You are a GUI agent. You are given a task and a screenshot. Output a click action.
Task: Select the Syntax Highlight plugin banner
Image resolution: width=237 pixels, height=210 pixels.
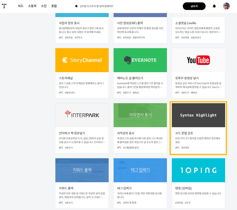[198, 115]
